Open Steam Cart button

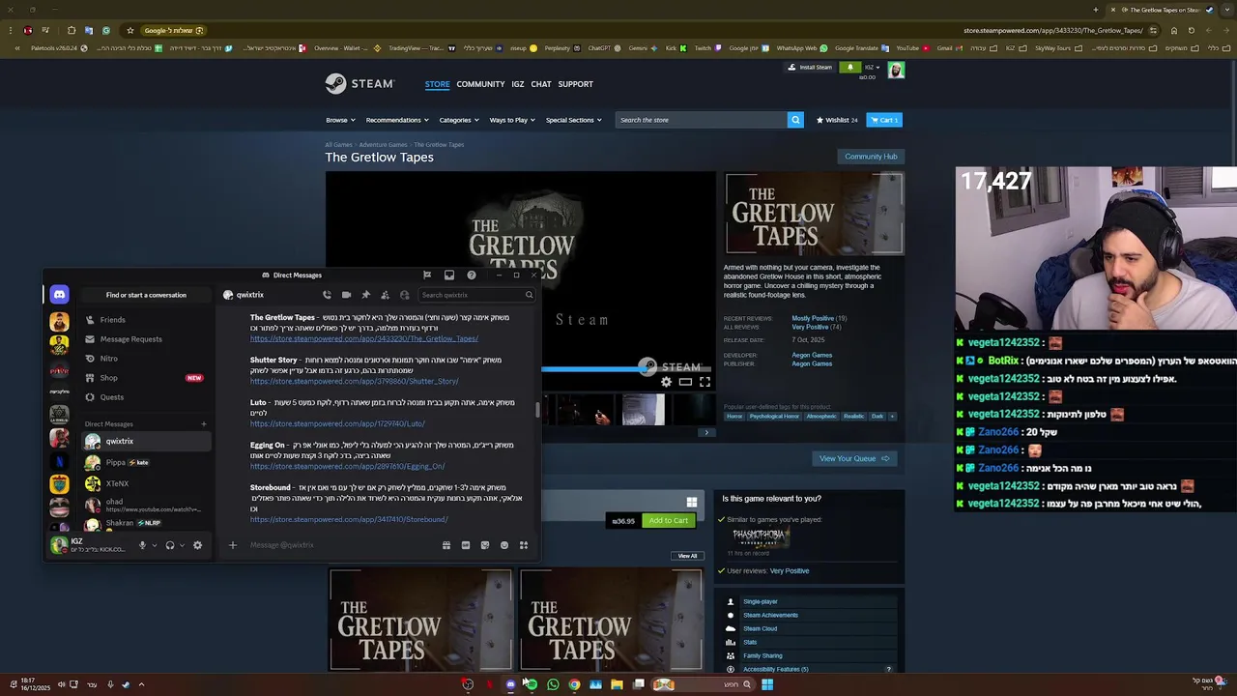pyautogui.click(x=884, y=120)
